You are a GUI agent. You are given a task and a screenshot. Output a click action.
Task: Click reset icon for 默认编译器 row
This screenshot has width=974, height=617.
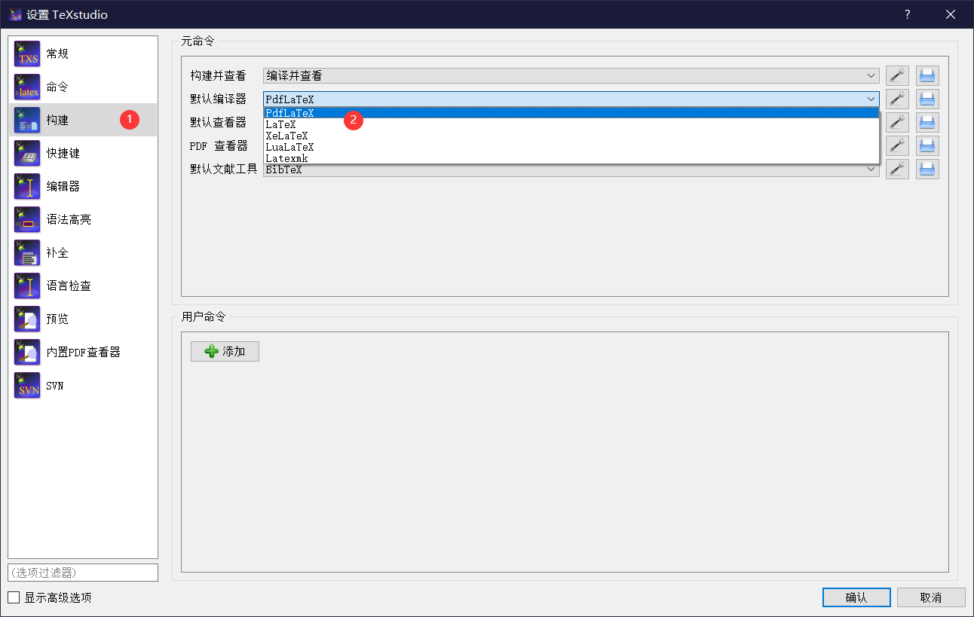pos(927,99)
